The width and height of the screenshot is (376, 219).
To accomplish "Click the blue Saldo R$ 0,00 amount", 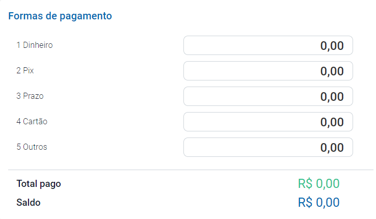I will pos(318,203).
